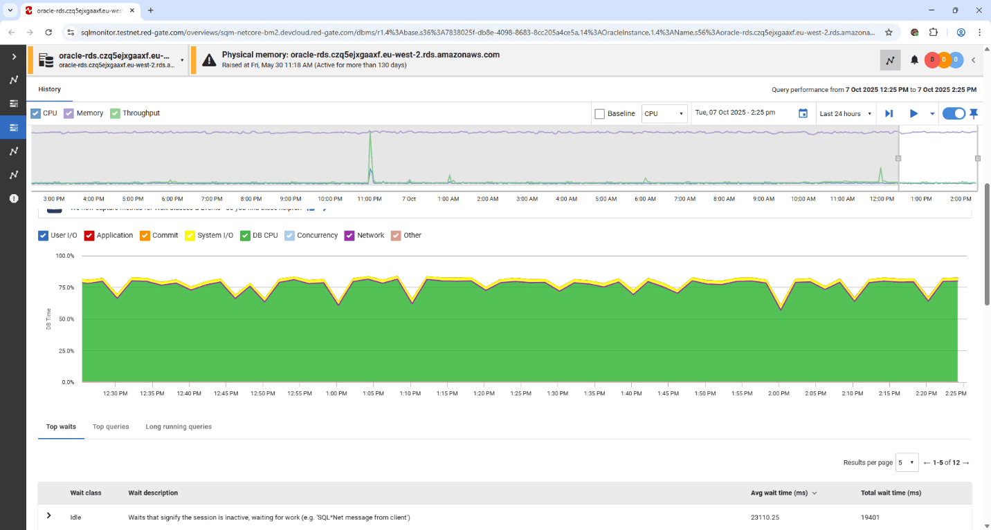The image size is (991, 530).
Task: Turn off the blue toggle switch
Action: [x=954, y=113]
